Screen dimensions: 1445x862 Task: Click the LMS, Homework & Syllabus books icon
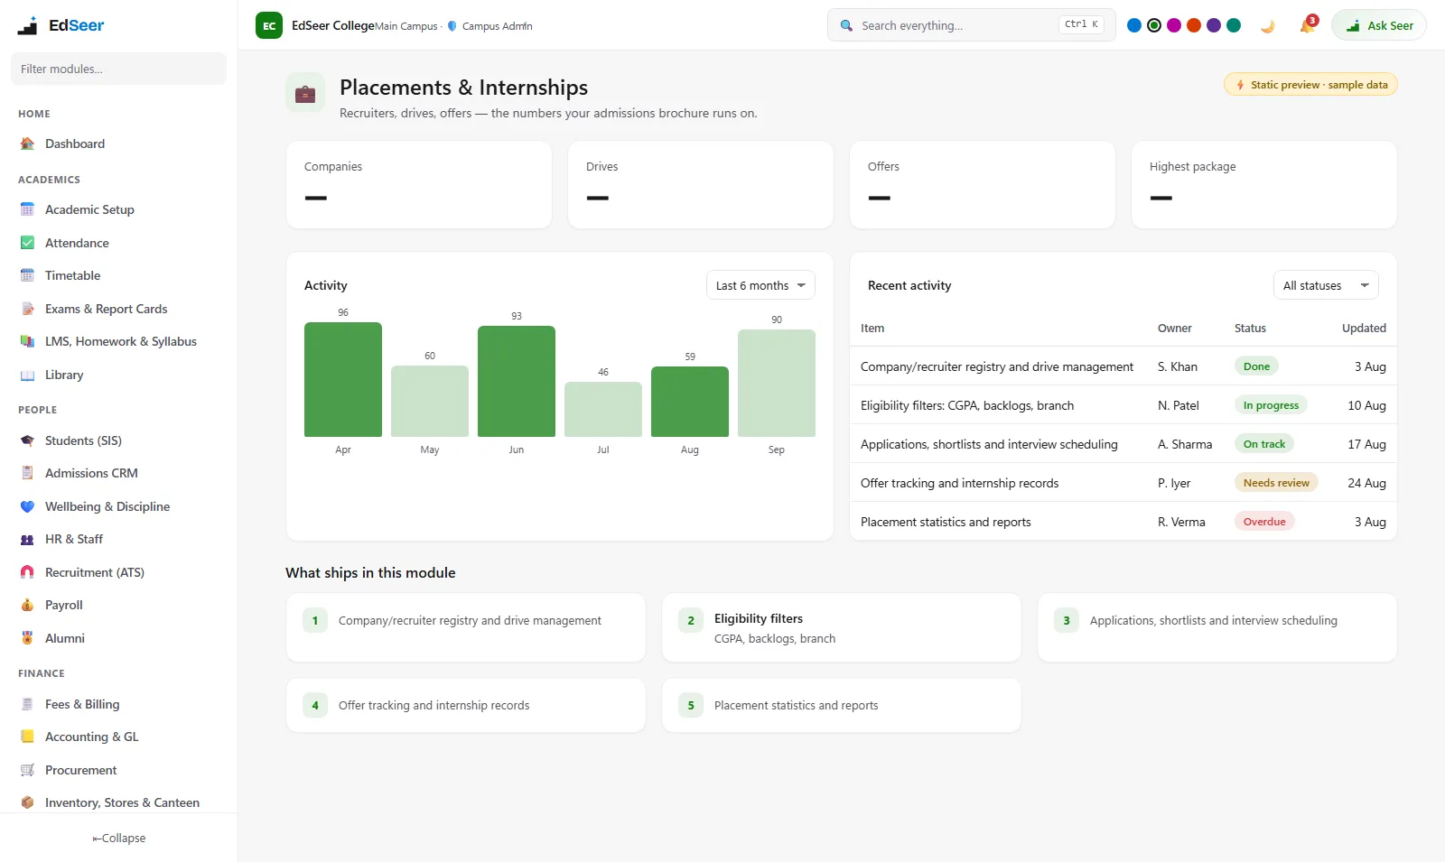tap(27, 341)
